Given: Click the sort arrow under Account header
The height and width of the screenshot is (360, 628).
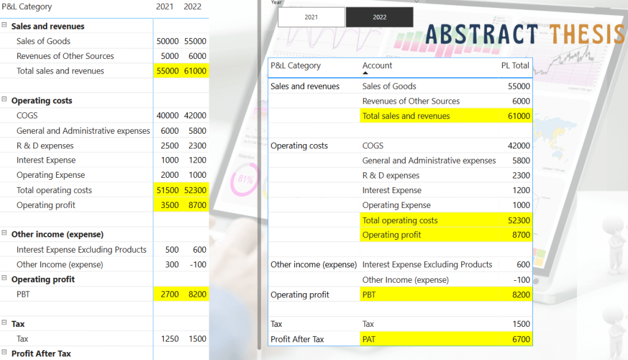Looking at the screenshot, I should 365,73.
